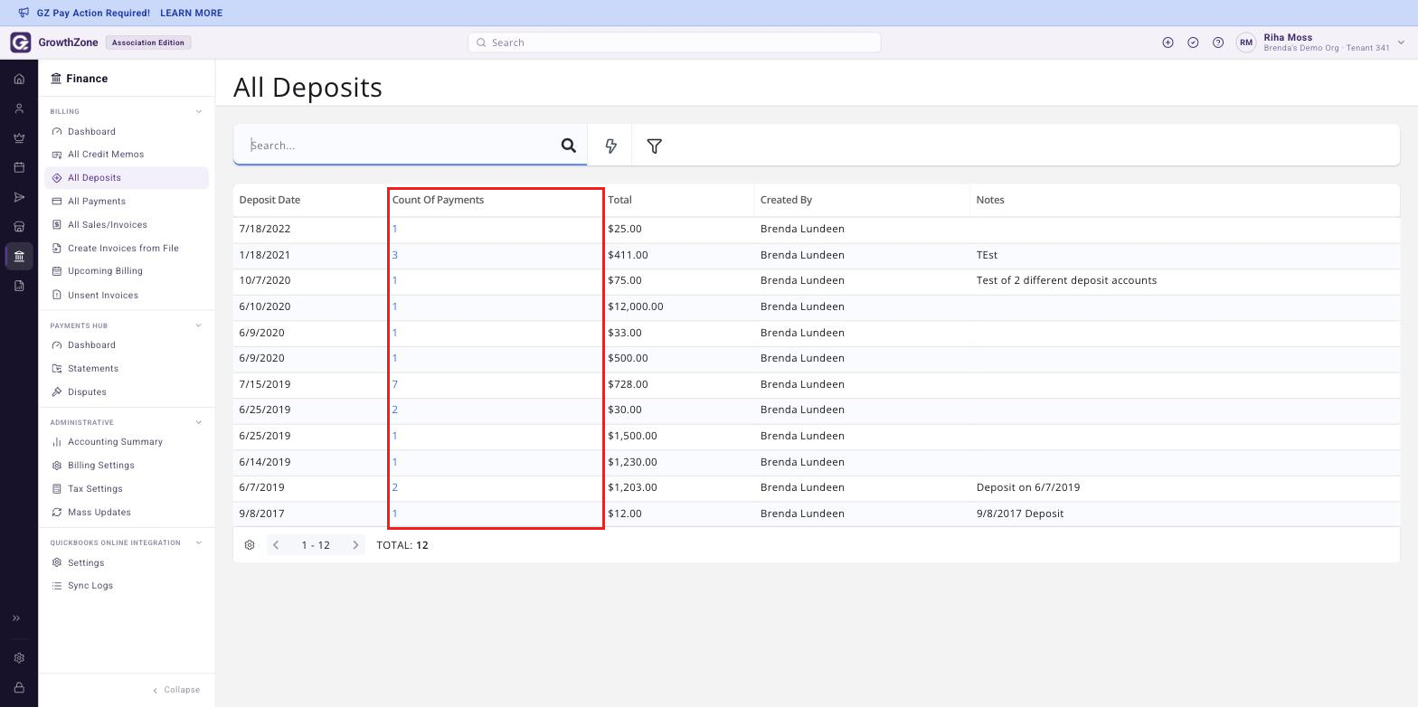Select the Finance bank icon in rail

tap(19, 257)
